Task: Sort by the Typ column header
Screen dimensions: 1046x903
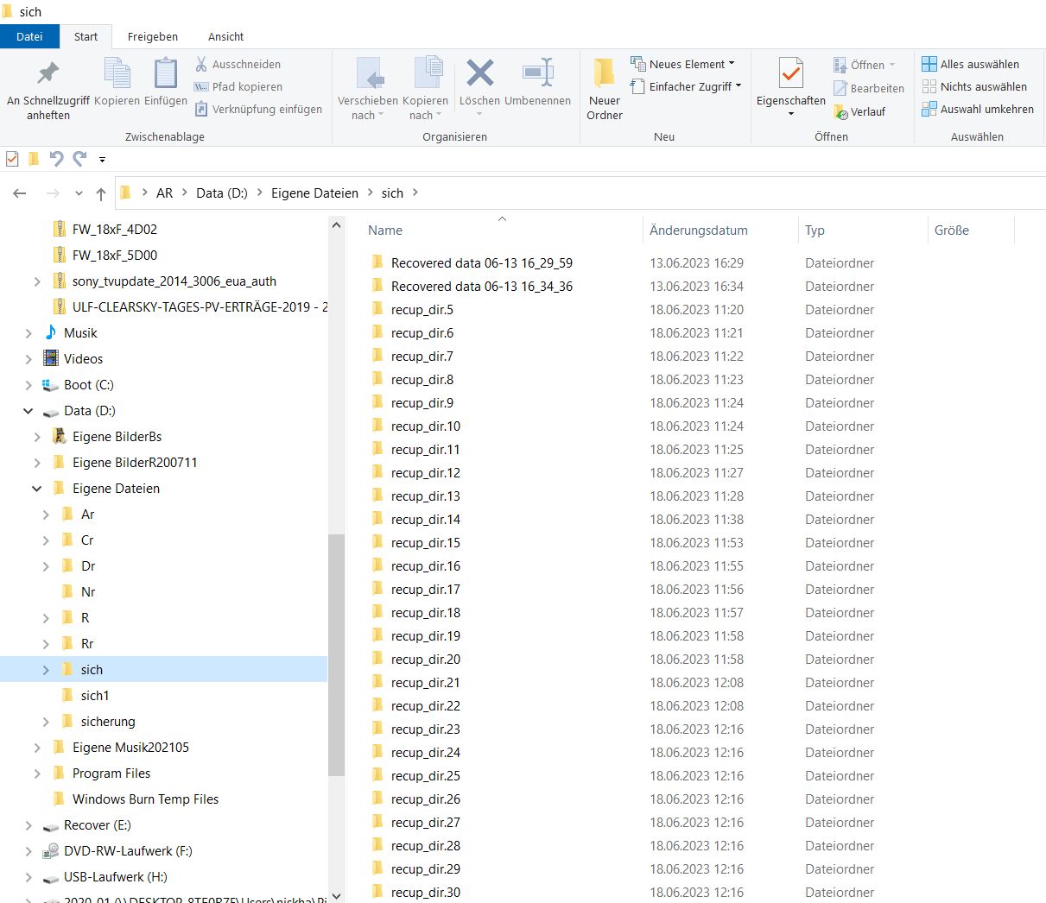Action: click(815, 230)
